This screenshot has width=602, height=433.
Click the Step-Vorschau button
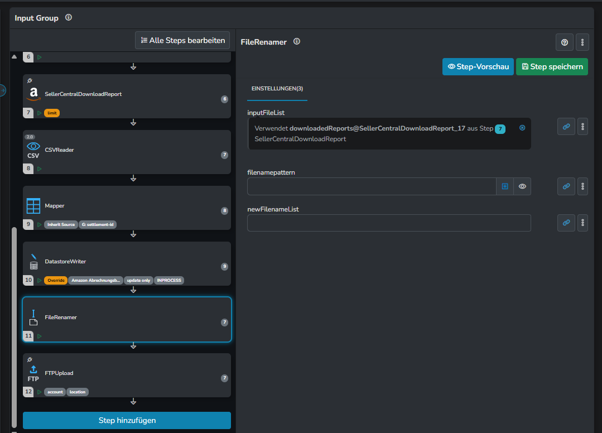click(x=478, y=67)
